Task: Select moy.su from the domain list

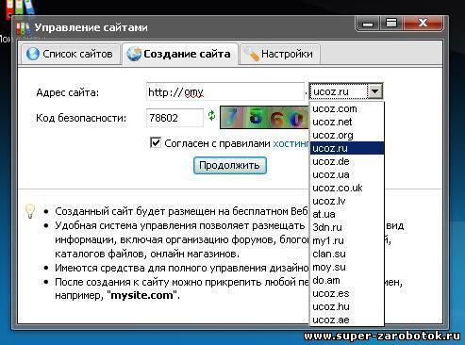Action: tap(347, 267)
